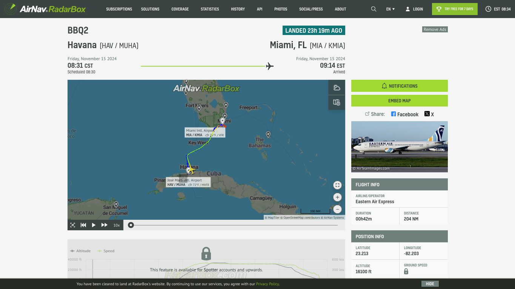Viewport: 515px width, 289px height.
Task: Open the About menu
Action: pyautogui.click(x=340, y=9)
